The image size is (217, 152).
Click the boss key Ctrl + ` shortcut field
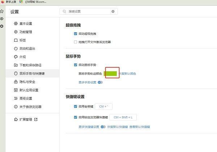[103, 106]
